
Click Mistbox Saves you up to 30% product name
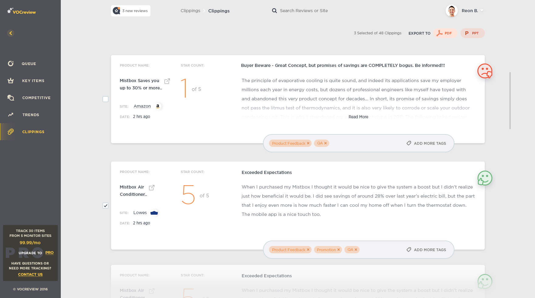point(141,84)
